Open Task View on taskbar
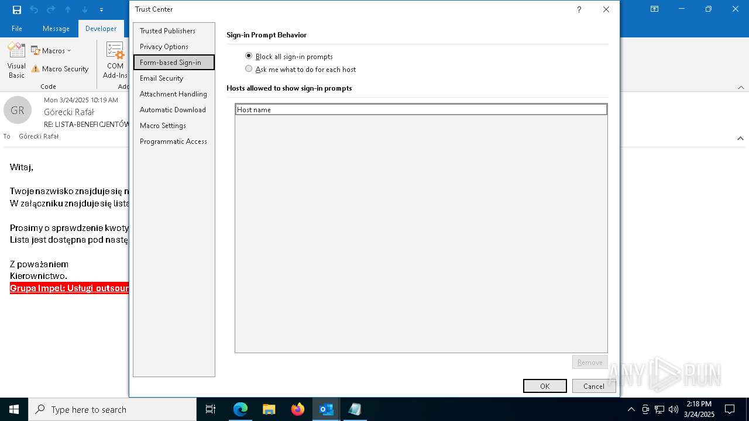 point(211,409)
